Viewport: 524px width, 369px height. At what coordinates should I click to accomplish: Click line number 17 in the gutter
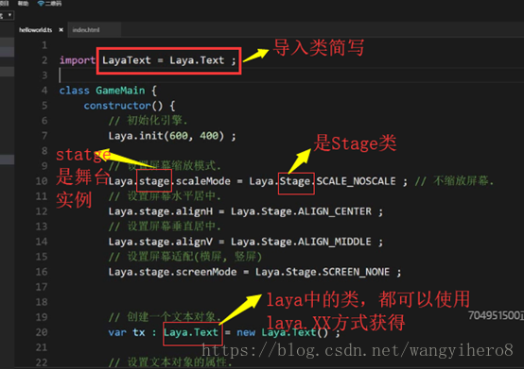[42, 287]
